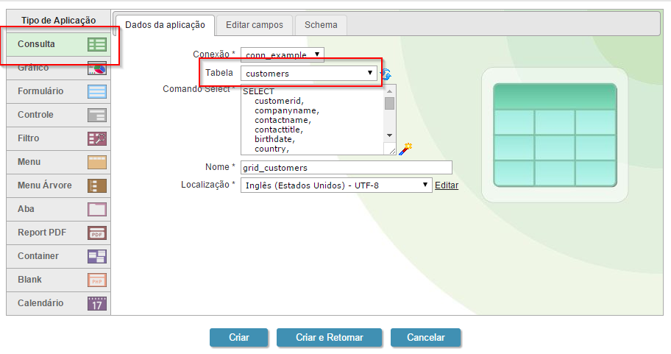Open the Schema tab
The width and height of the screenshot is (671, 354).
[321, 25]
